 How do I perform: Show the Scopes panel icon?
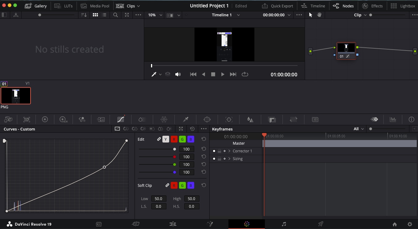click(393, 120)
